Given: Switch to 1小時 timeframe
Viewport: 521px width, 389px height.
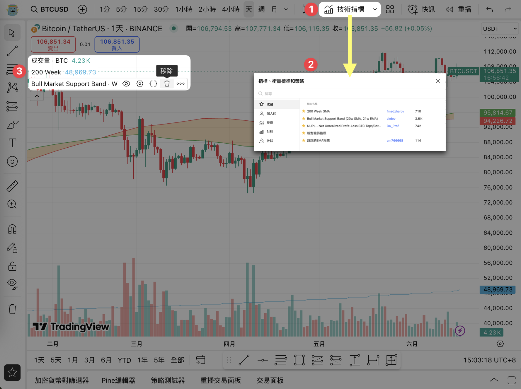Looking at the screenshot, I should coord(184,9).
